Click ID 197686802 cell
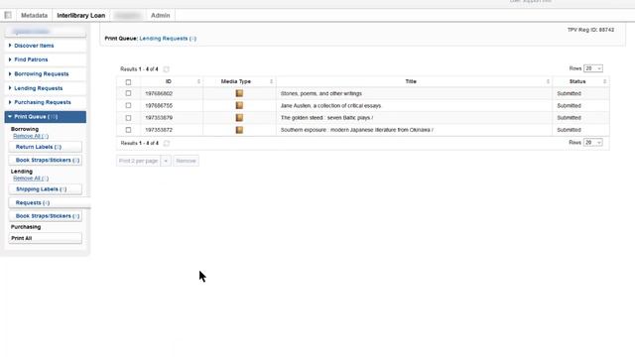The height and width of the screenshot is (357, 635). click(x=159, y=93)
